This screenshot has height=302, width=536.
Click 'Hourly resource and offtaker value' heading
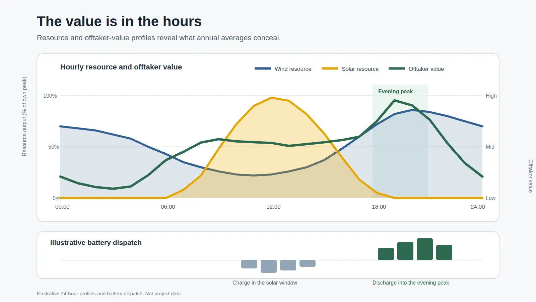click(x=121, y=67)
